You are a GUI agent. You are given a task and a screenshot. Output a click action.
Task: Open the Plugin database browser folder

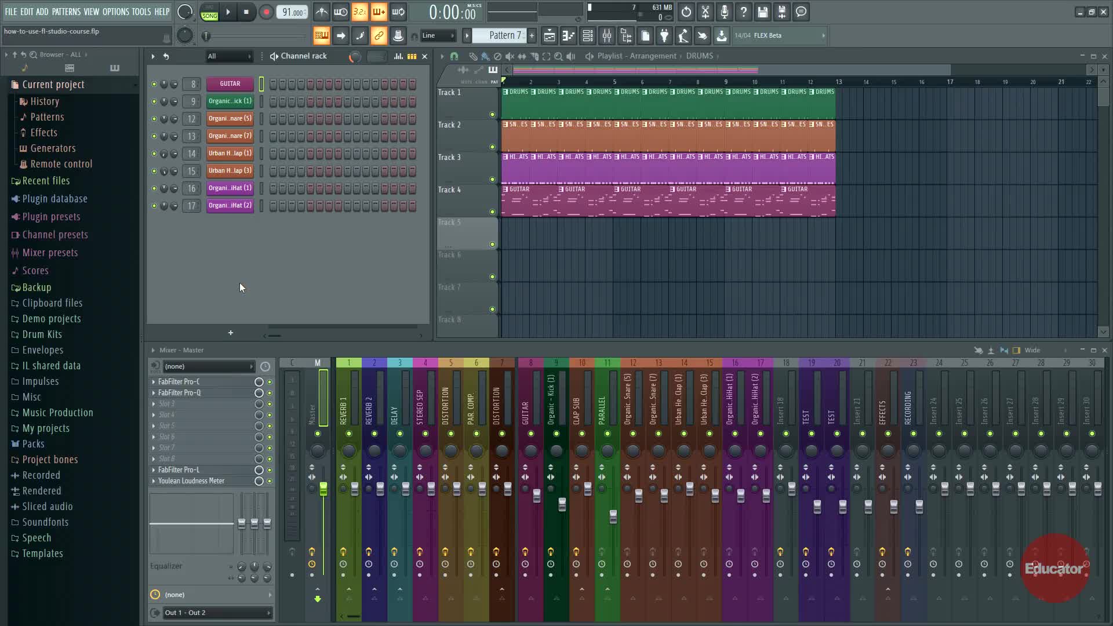(x=54, y=199)
